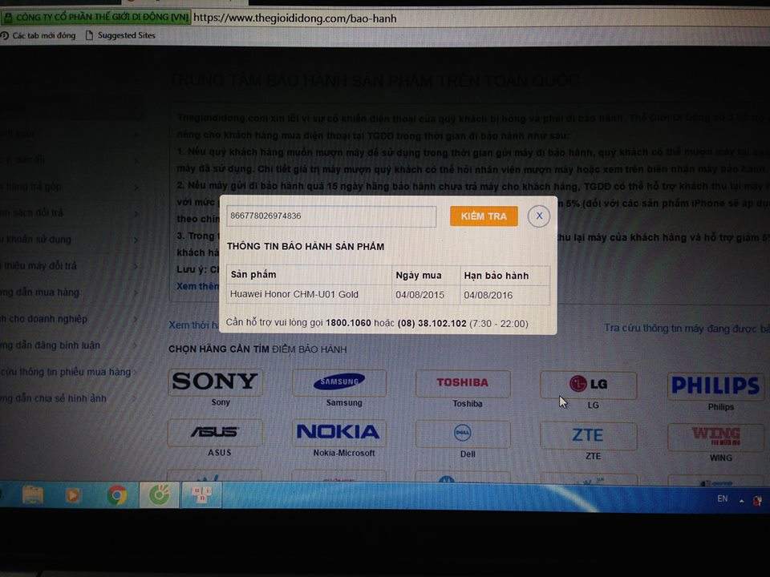Open 'Tra cứu thông tin máy' link
The image size is (770, 577).
[x=687, y=328]
